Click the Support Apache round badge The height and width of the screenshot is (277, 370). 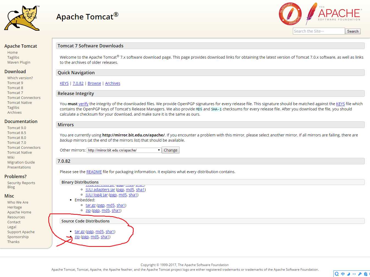(x=290, y=14)
